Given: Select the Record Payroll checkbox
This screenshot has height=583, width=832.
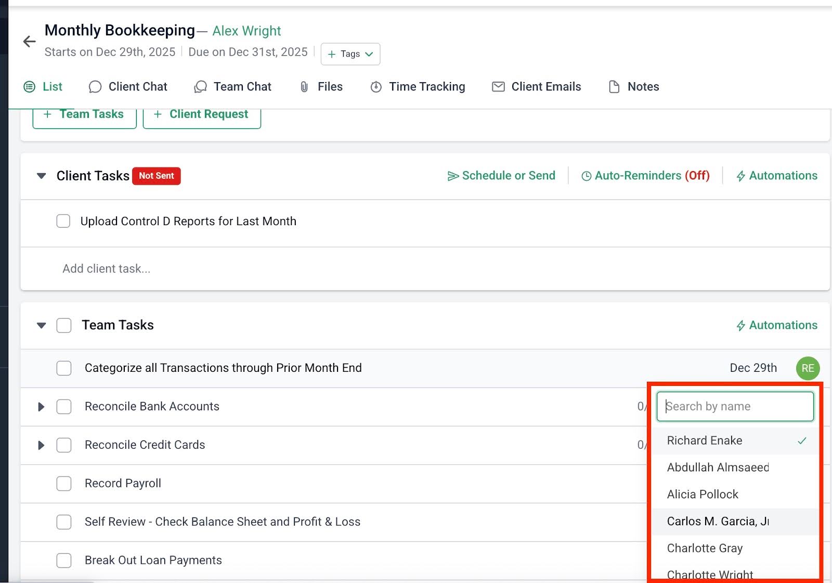Looking at the screenshot, I should pos(63,483).
